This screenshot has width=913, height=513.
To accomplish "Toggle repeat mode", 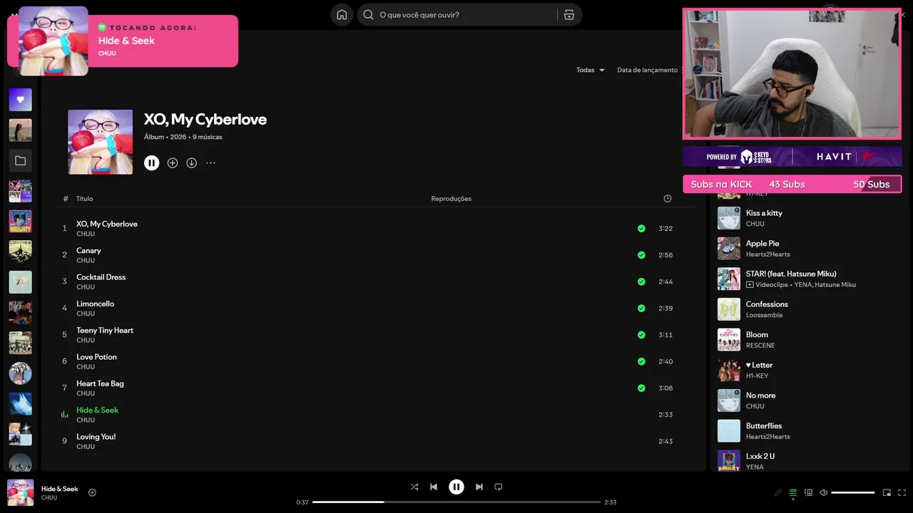I will pyautogui.click(x=499, y=487).
